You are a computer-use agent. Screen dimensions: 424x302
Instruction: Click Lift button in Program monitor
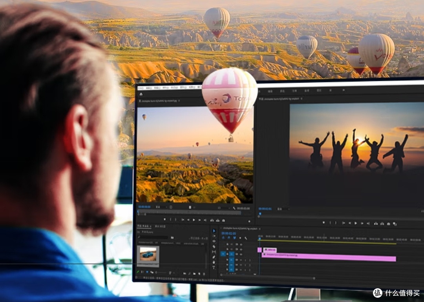(376, 224)
